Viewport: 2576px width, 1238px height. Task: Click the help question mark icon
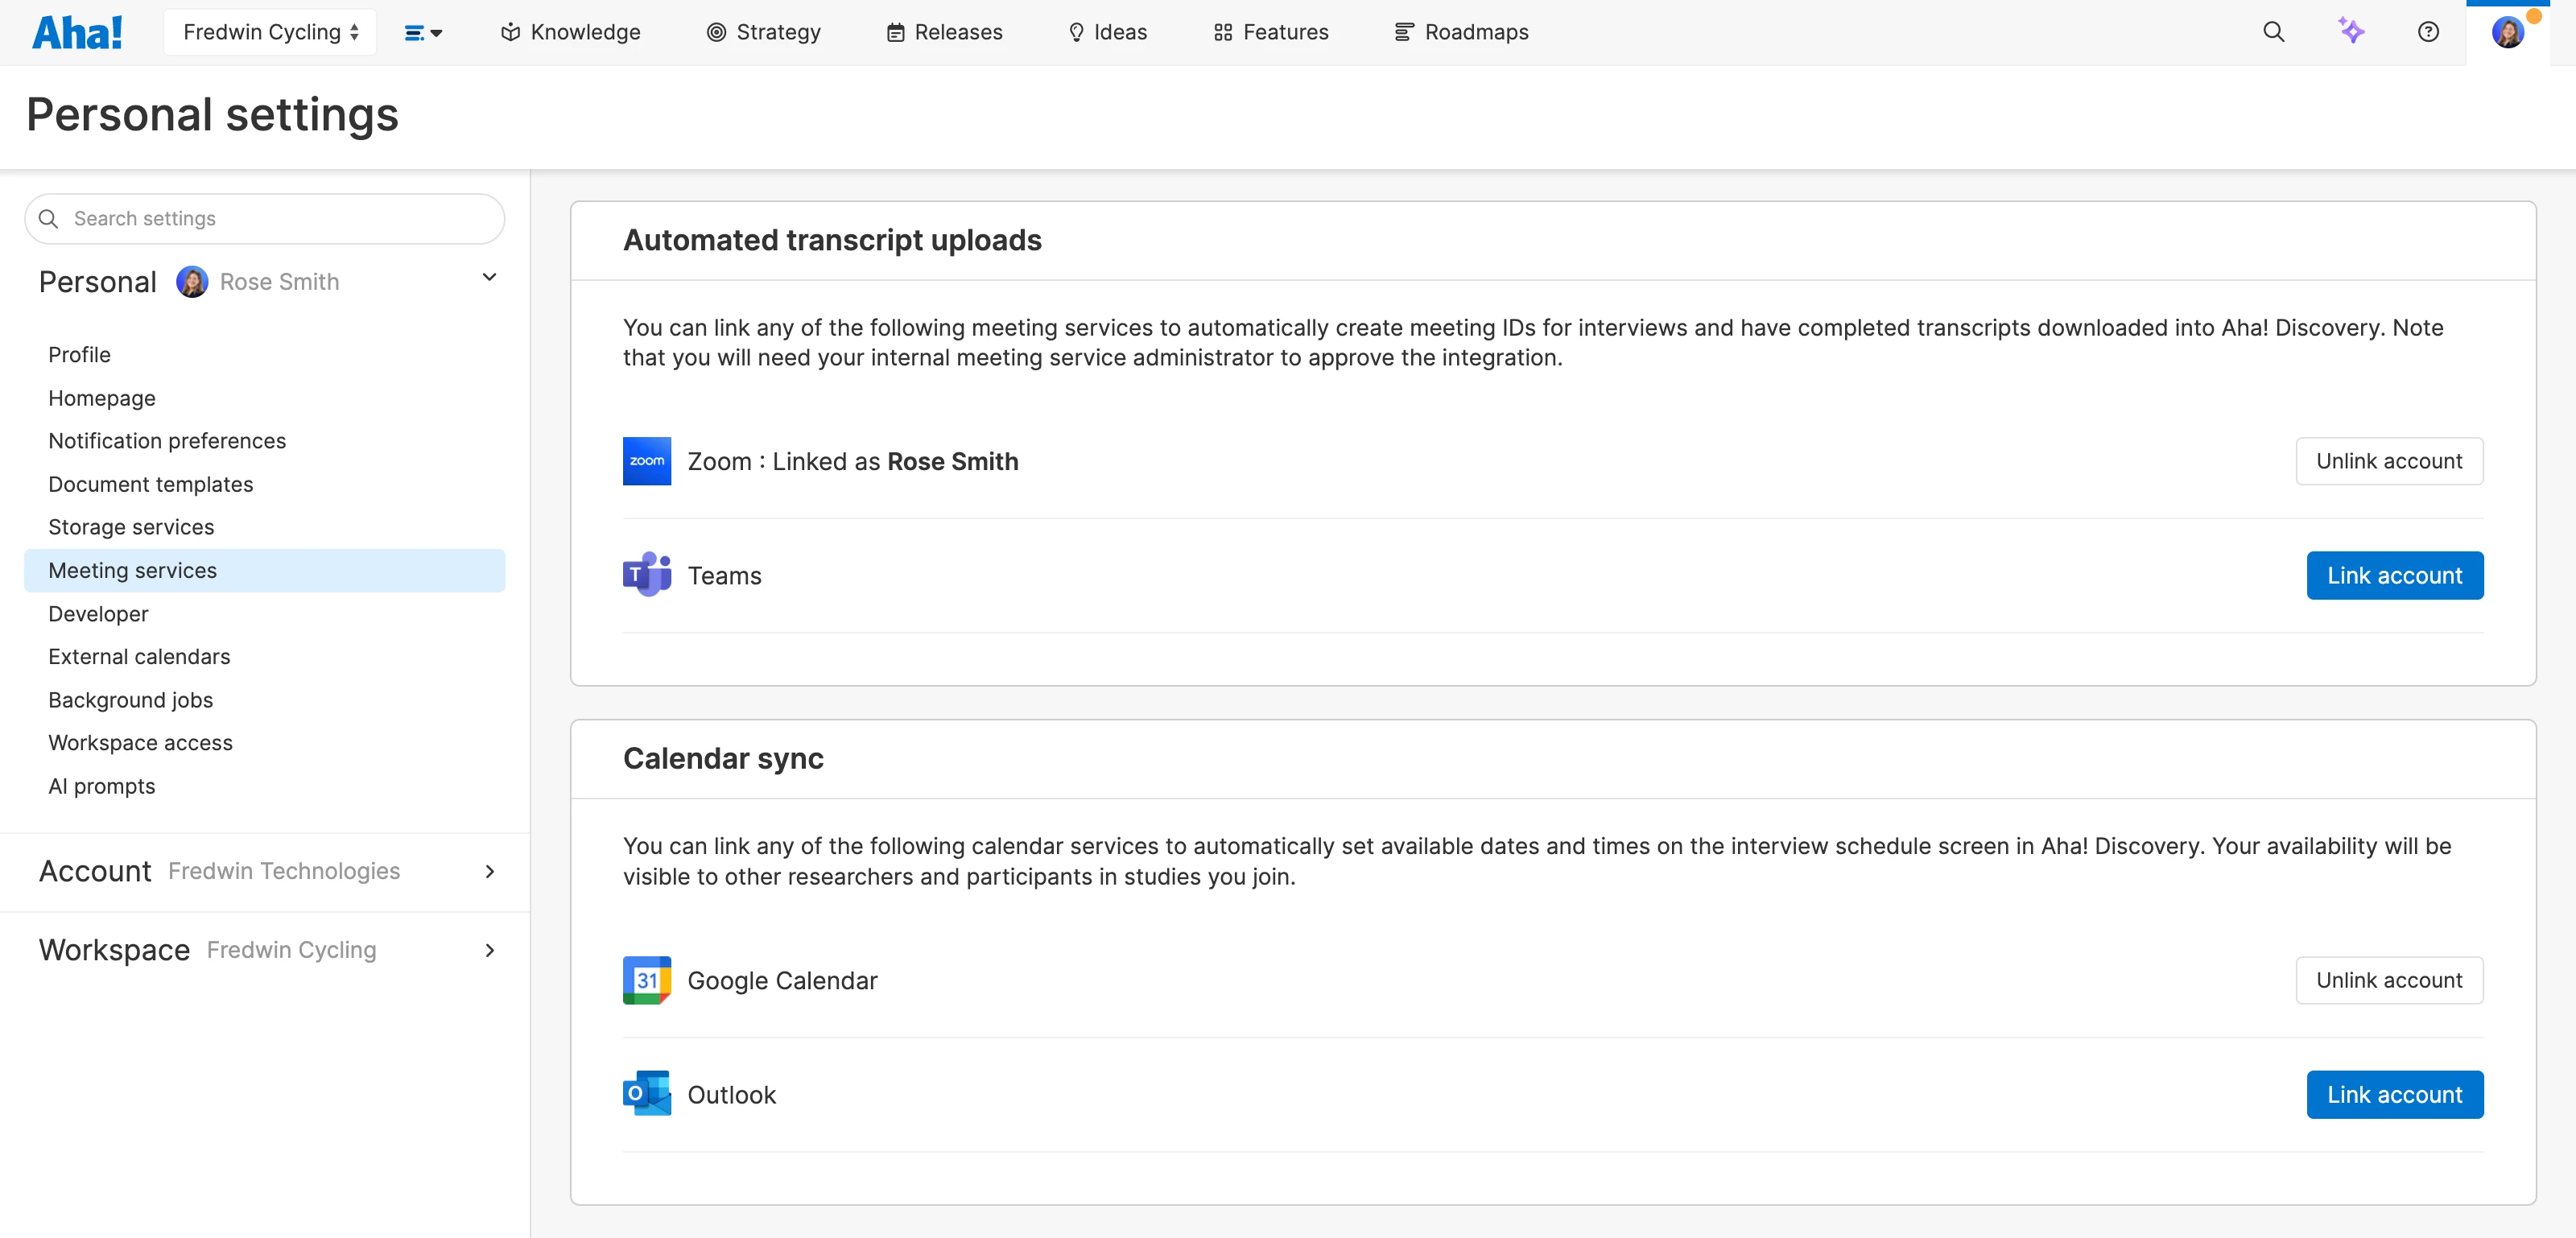tap(2428, 32)
